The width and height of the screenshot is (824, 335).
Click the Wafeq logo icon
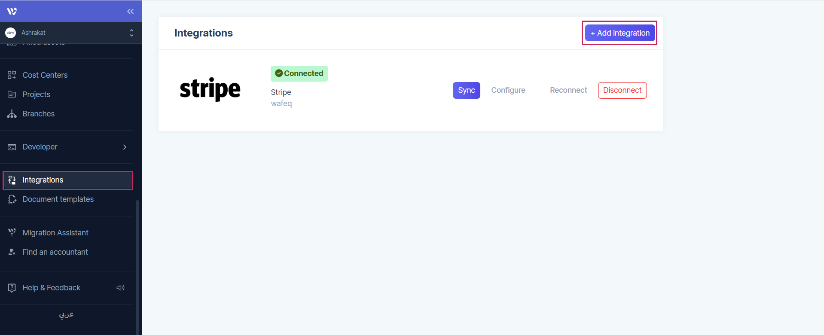[12, 11]
